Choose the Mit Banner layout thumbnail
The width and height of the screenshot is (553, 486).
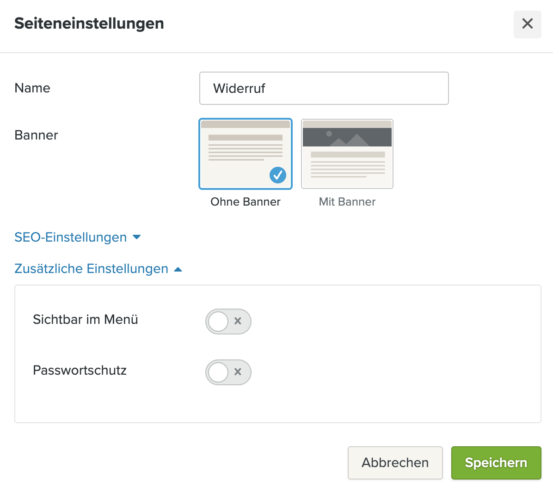[x=347, y=154]
